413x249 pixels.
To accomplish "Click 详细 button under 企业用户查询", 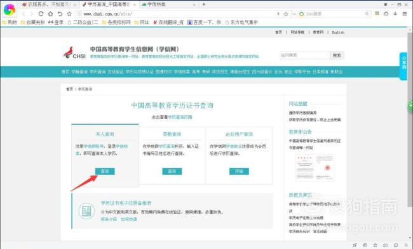I will [239, 171].
